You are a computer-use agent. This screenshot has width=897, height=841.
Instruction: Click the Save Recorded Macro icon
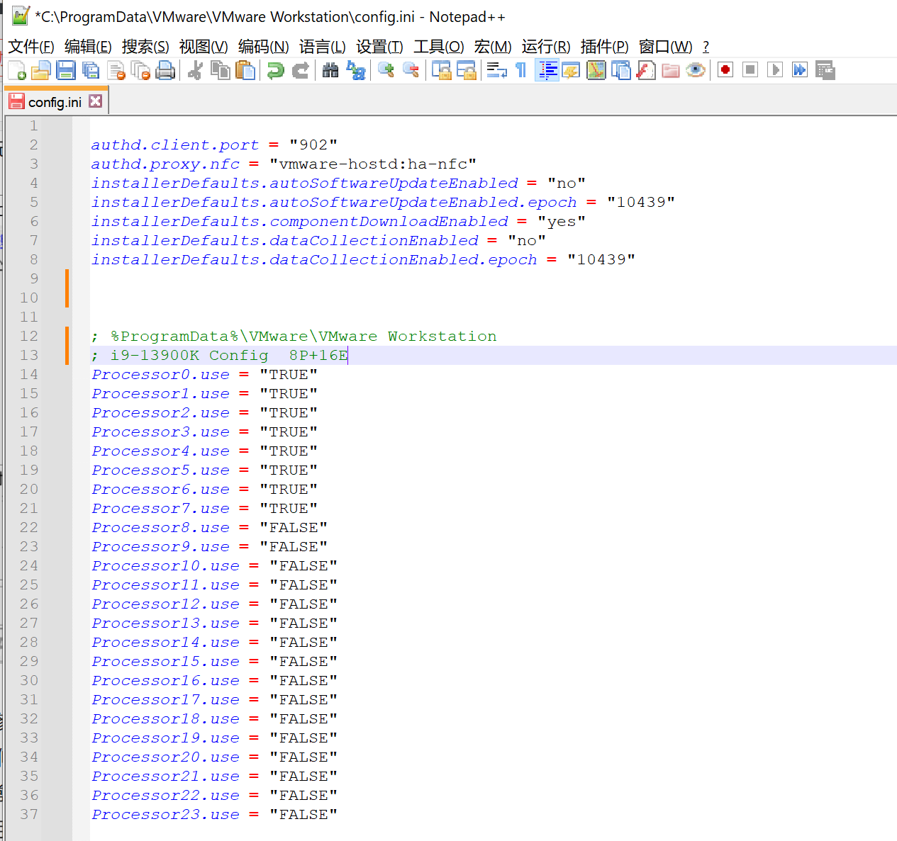tap(825, 70)
